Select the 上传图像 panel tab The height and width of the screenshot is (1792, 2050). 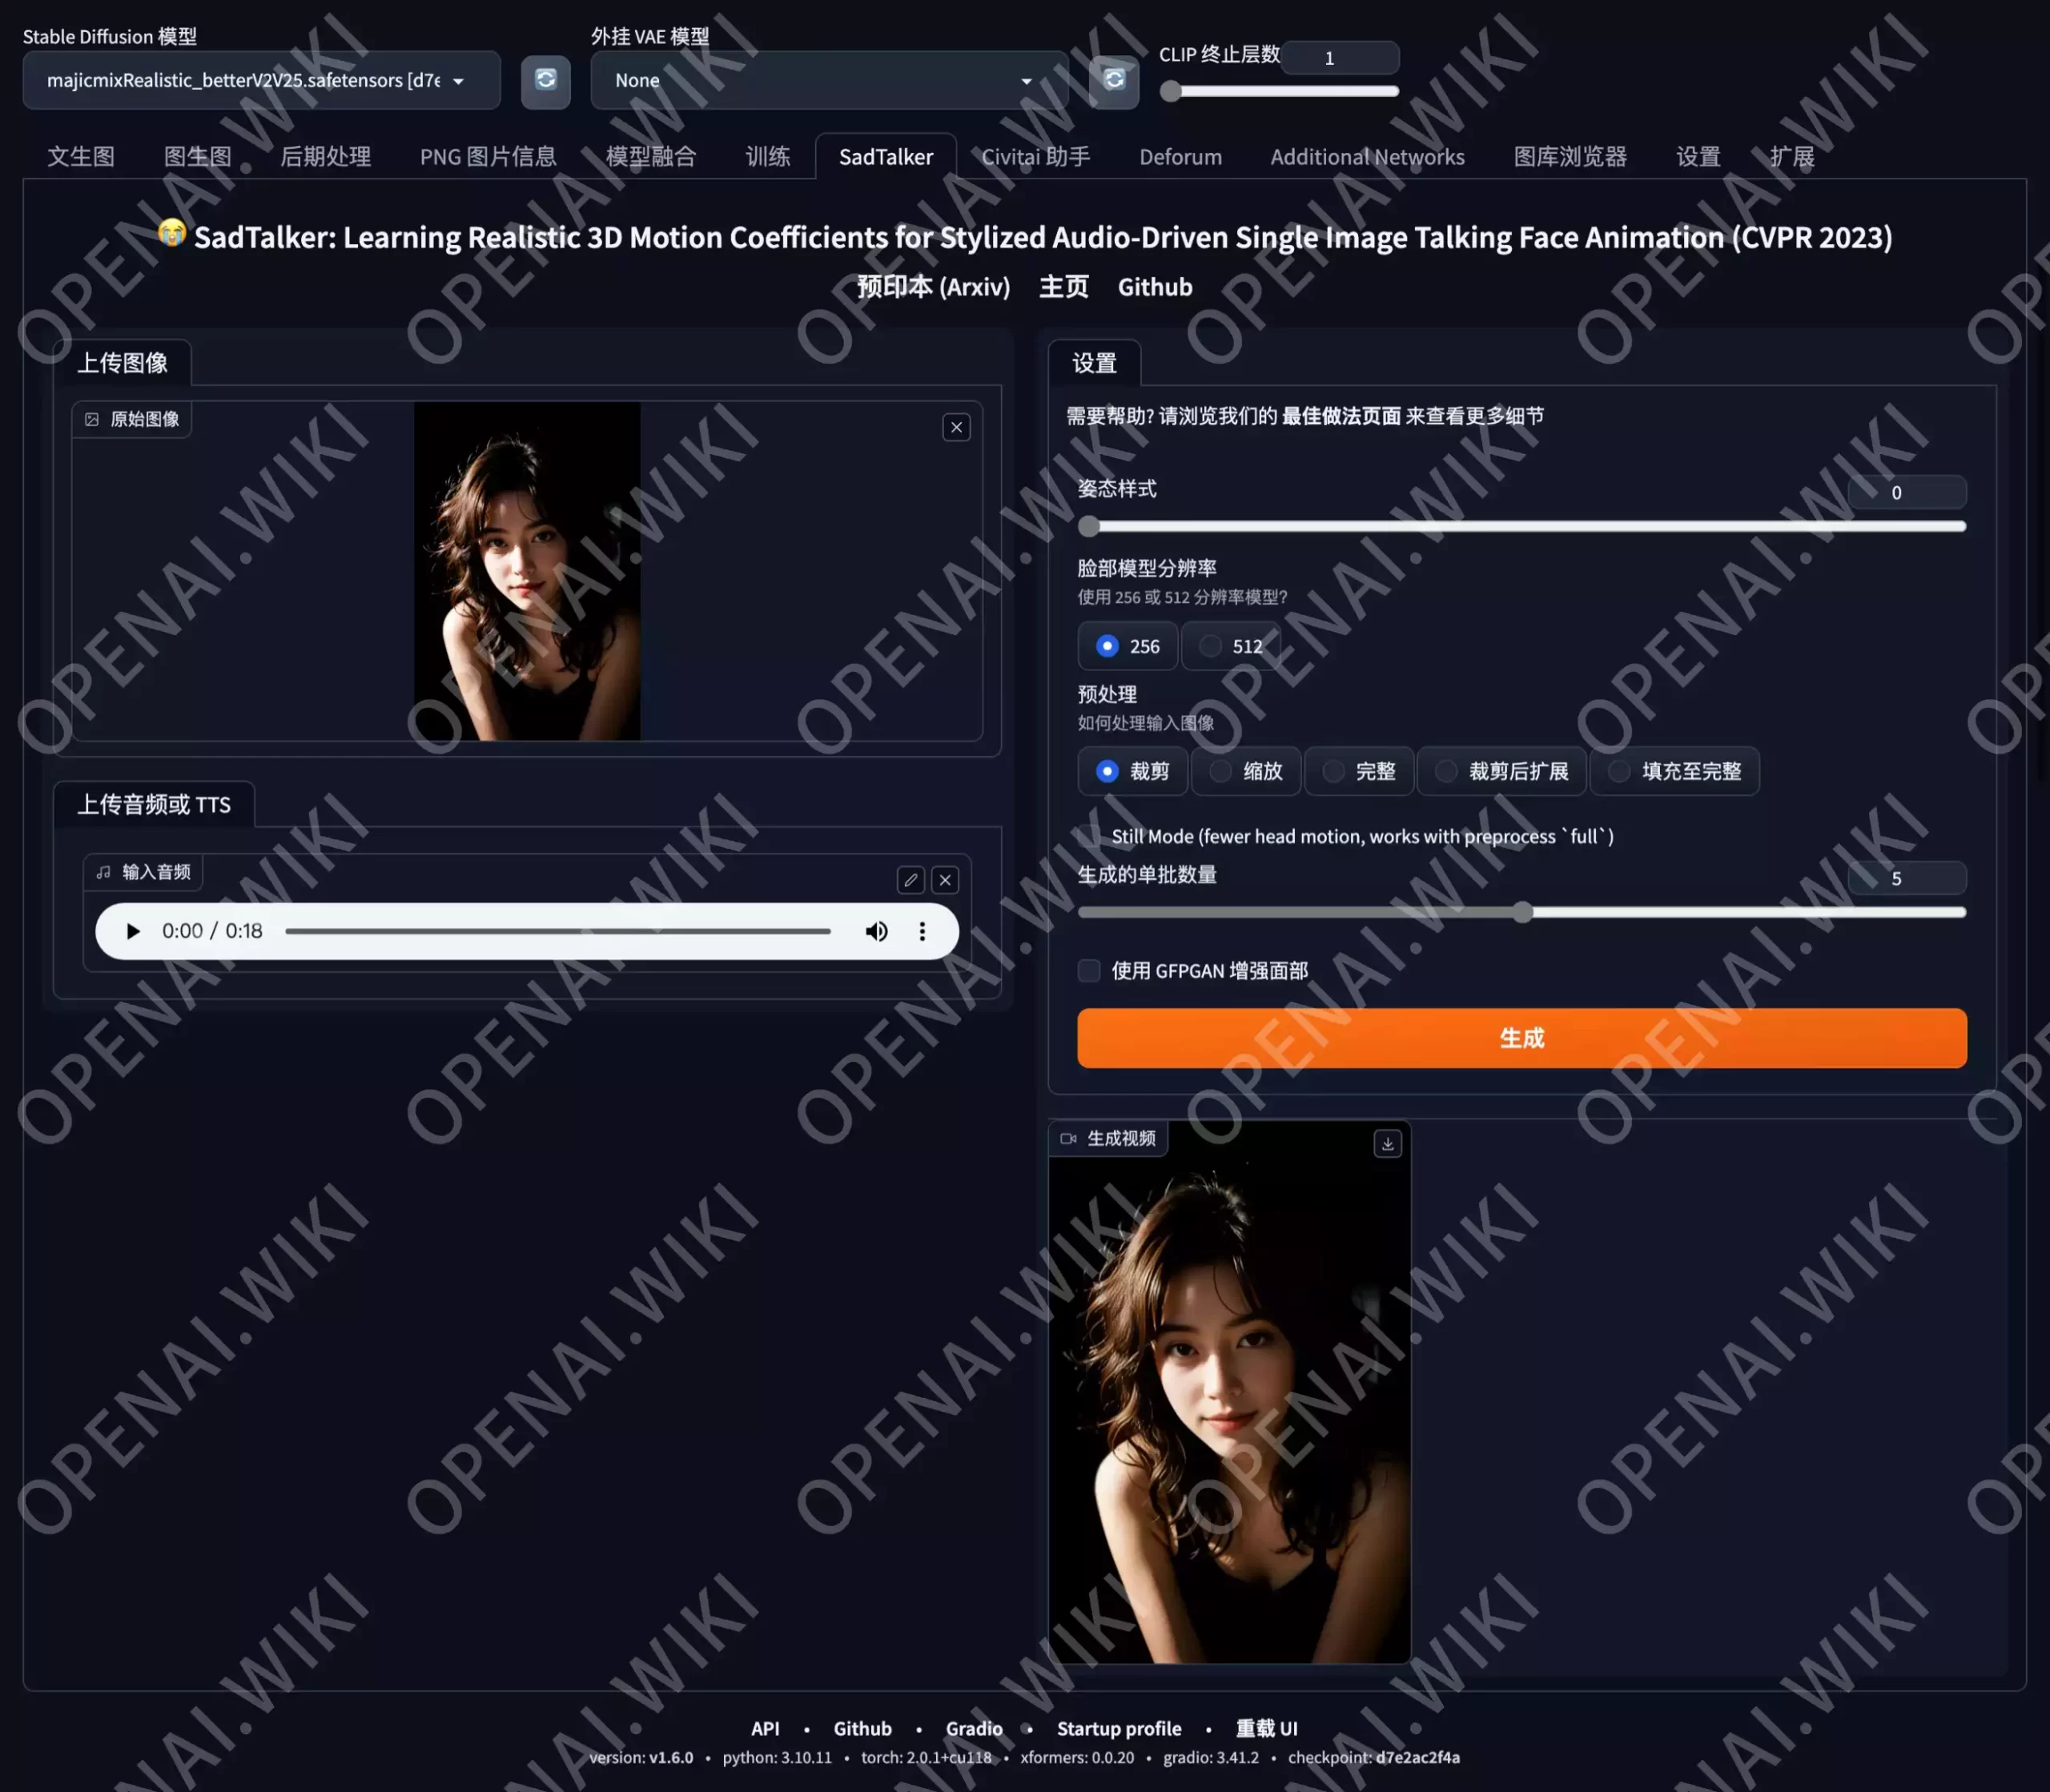pos(122,363)
